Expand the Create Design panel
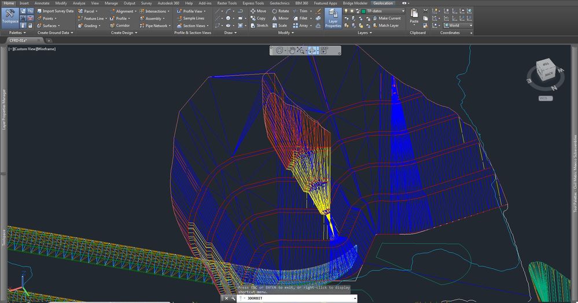Viewport: 578px width, 303px height. click(x=124, y=33)
